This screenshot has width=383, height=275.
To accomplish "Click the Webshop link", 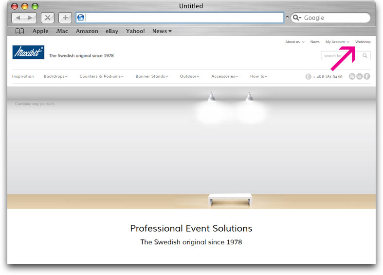I will pos(363,42).
